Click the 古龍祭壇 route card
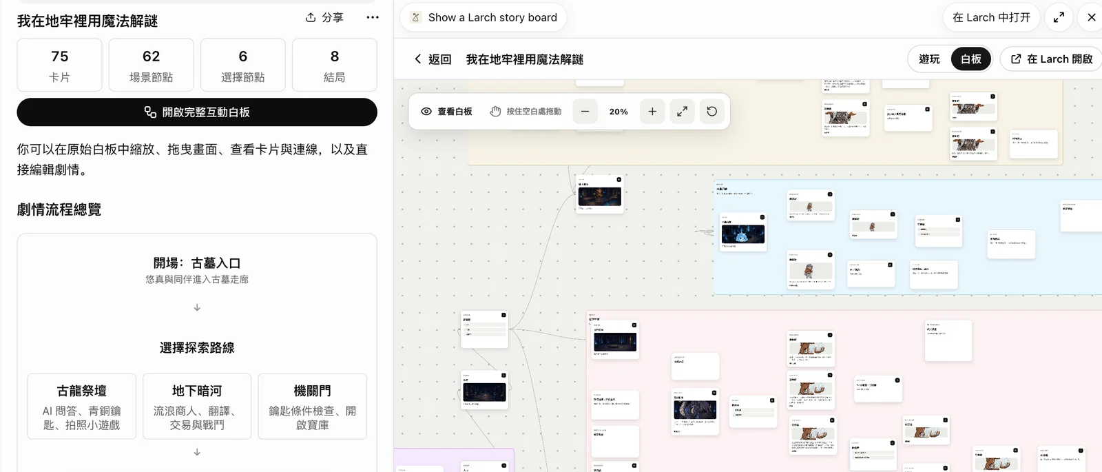The height and width of the screenshot is (472, 1102). point(82,407)
